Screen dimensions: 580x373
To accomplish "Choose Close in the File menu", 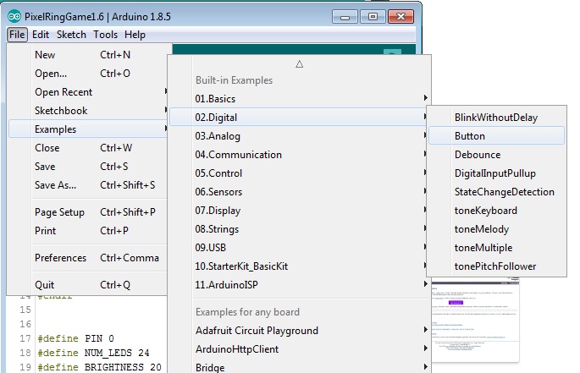I will tap(88, 147).
